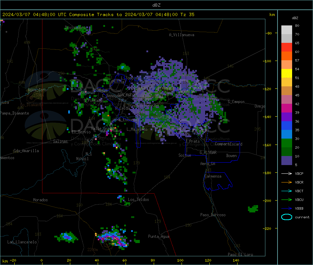Click the L_Malvinas map label
The image size is (313, 265).
point(137,129)
